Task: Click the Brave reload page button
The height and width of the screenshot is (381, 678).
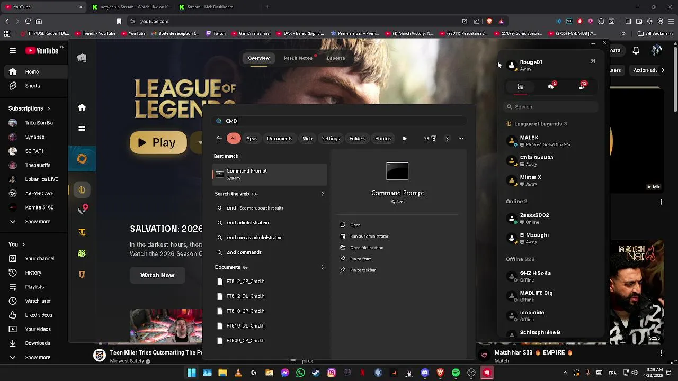Action: (28, 21)
